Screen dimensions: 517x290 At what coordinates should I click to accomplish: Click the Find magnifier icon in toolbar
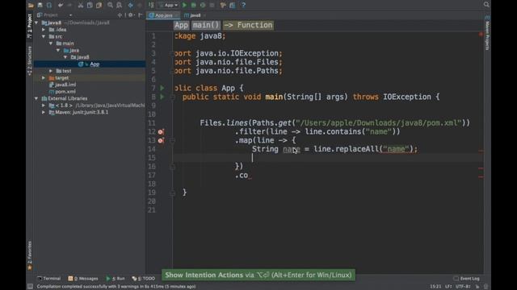click(x=110, y=5)
